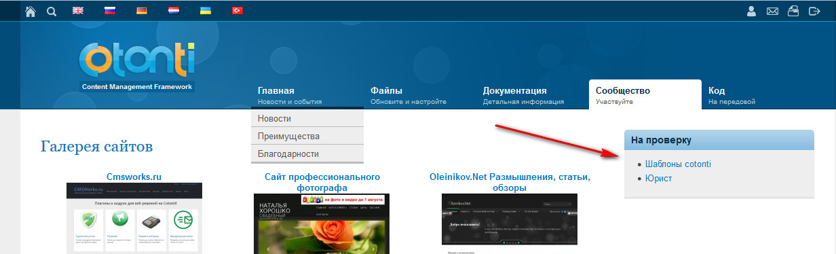
Task: Open the Юрист link
Action: [x=658, y=179]
